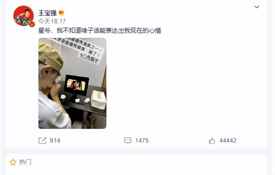Screen dimensions: 275x175
Task: Click the membership badge beside 王宝强
Action: coord(61,13)
